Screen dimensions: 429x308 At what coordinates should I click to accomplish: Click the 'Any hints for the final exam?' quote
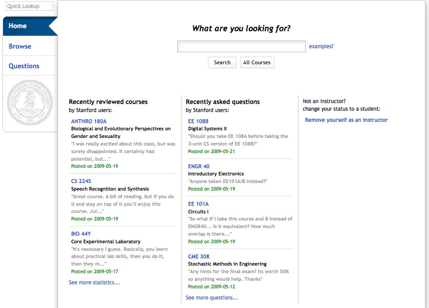pyautogui.click(x=238, y=275)
